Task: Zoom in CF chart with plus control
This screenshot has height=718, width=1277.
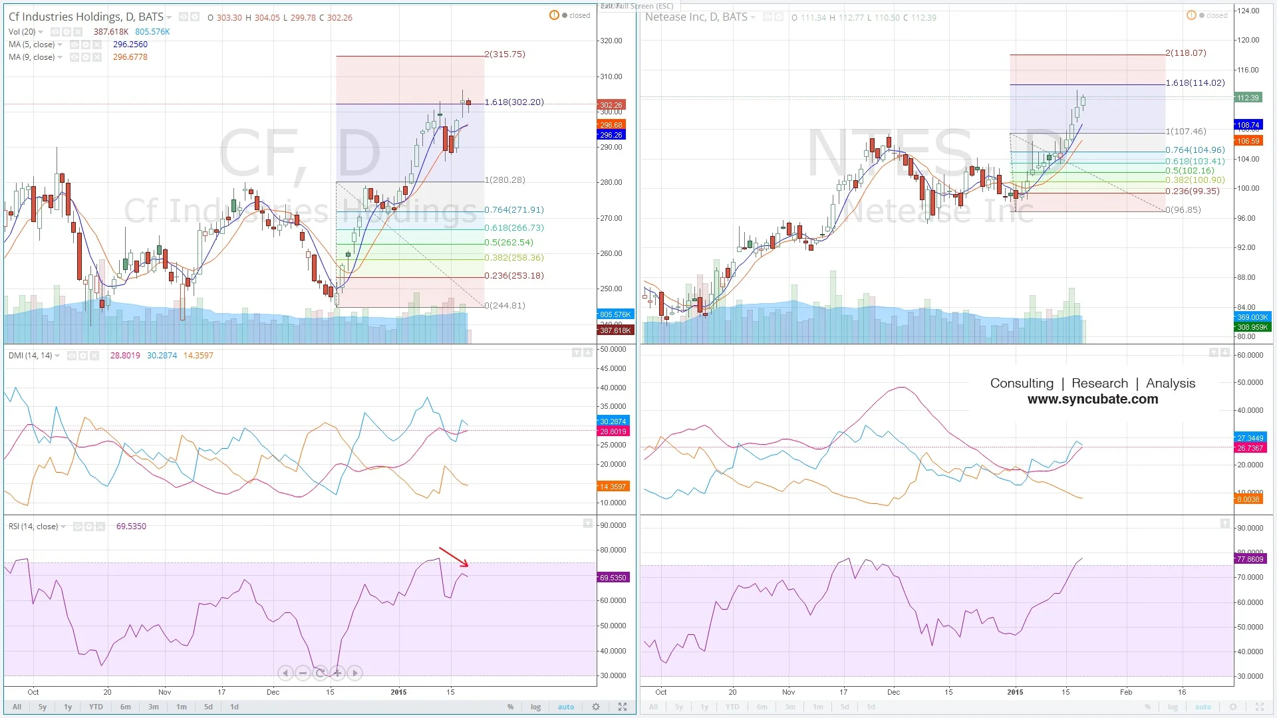Action: [337, 673]
